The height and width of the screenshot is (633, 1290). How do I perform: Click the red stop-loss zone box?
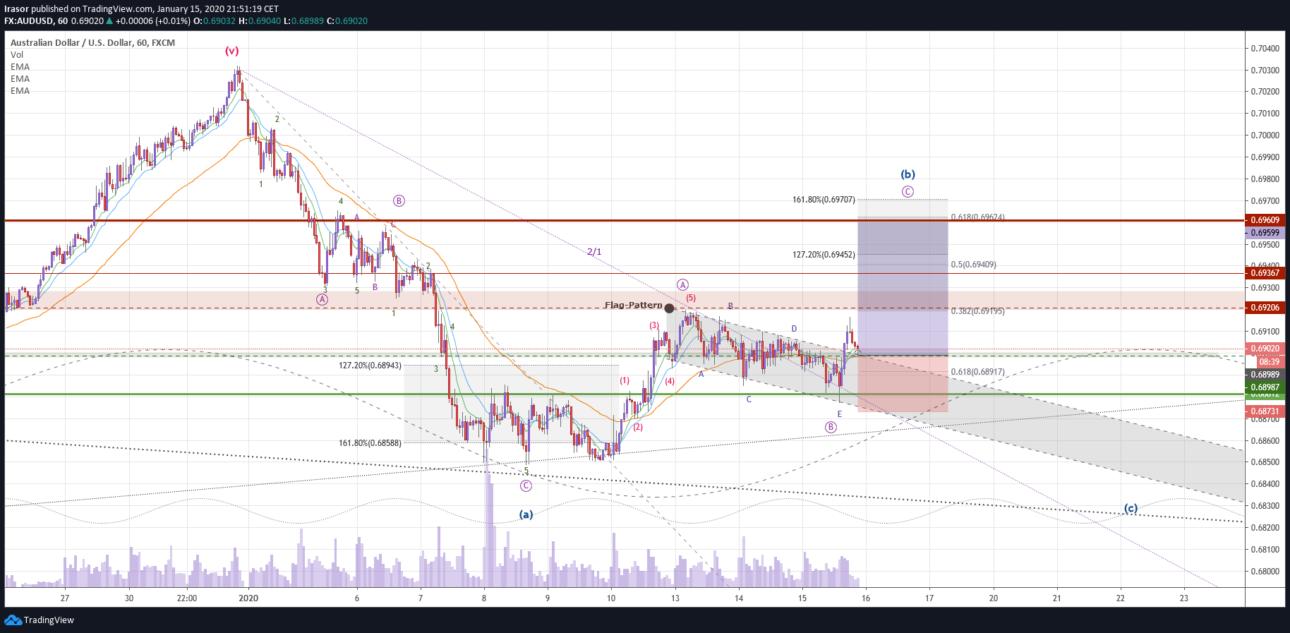(903, 383)
